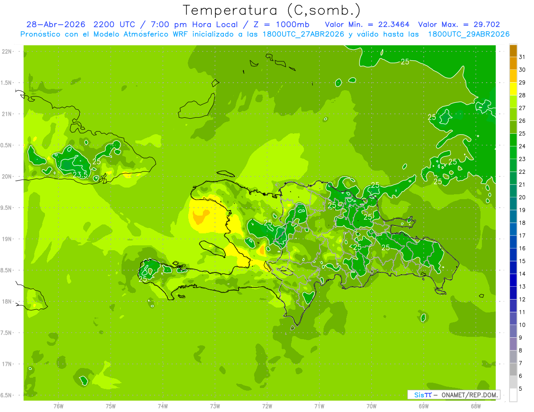Click the 68W longitude axis label
Screen dimensions: 534x412
click(476, 406)
